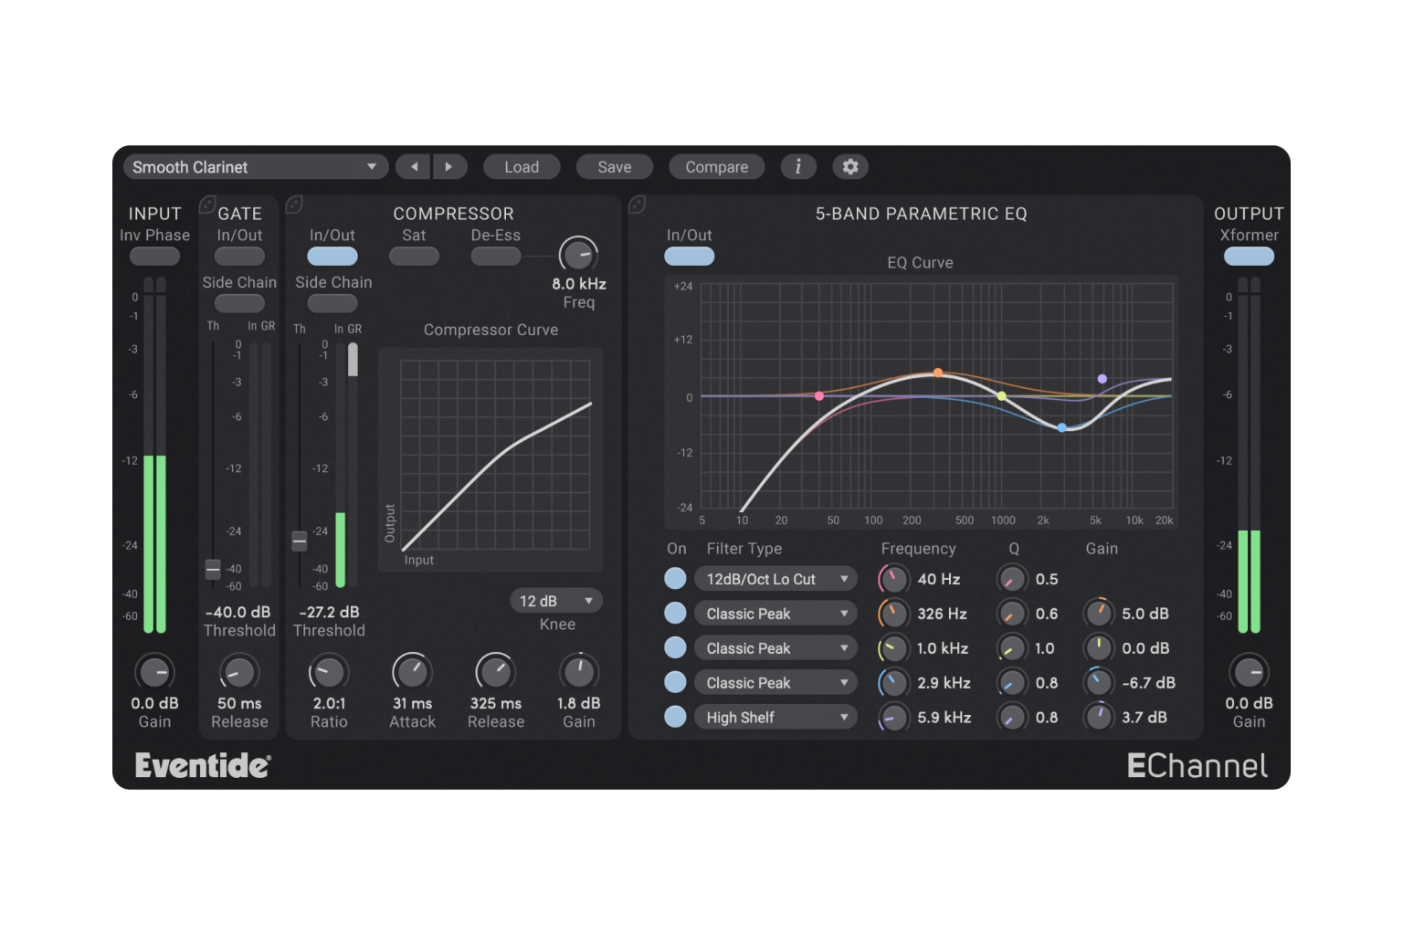
Task: Open the 12 dB Knee dropdown
Action: [x=555, y=600]
